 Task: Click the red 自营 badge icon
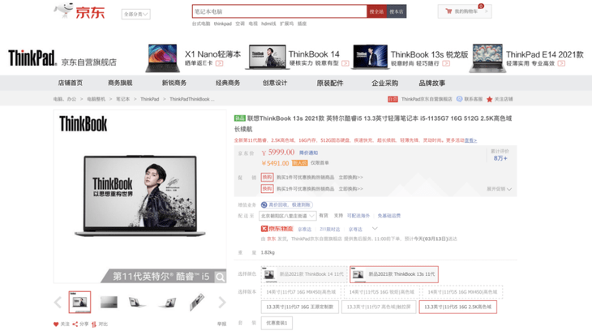[x=393, y=99]
